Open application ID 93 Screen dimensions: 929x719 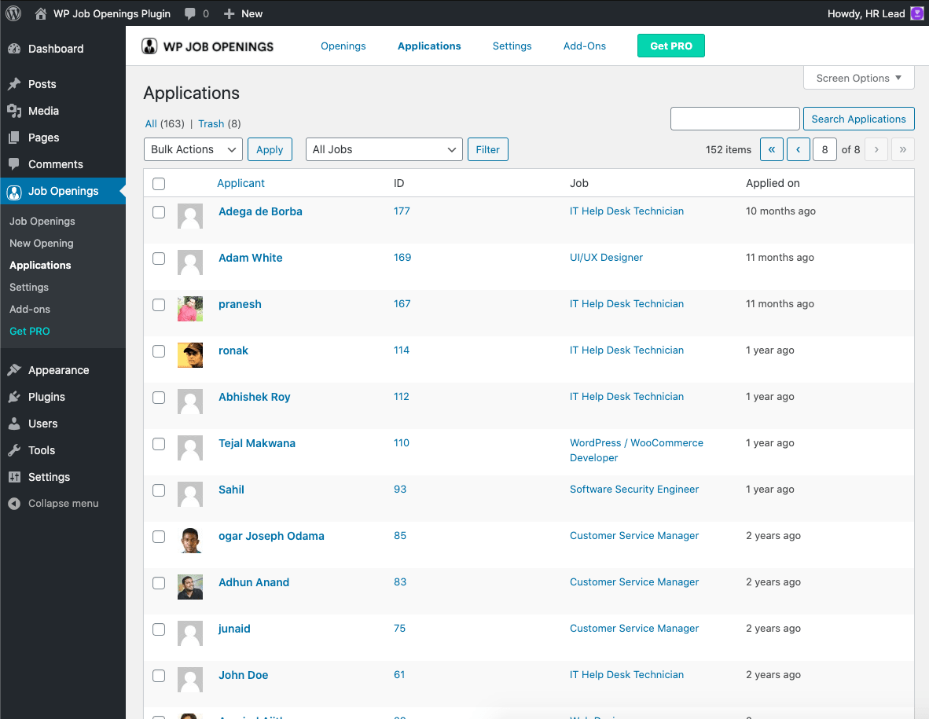point(400,490)
